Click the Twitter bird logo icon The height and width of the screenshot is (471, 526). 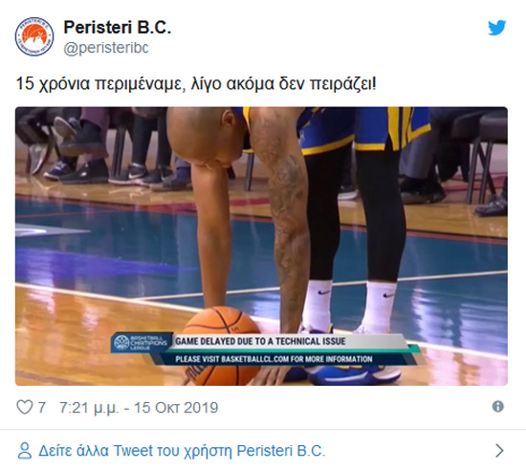[x=496, y=28]
